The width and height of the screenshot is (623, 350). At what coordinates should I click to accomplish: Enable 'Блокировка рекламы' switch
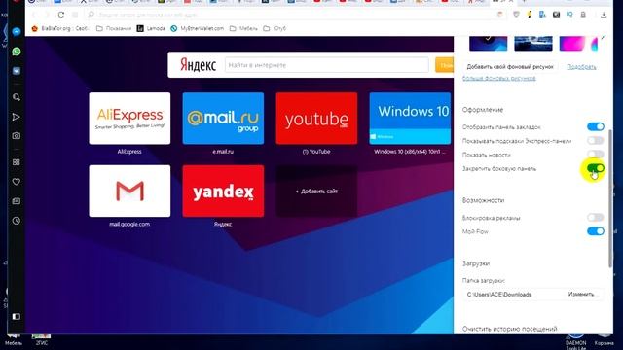click(x=595, y=218)
